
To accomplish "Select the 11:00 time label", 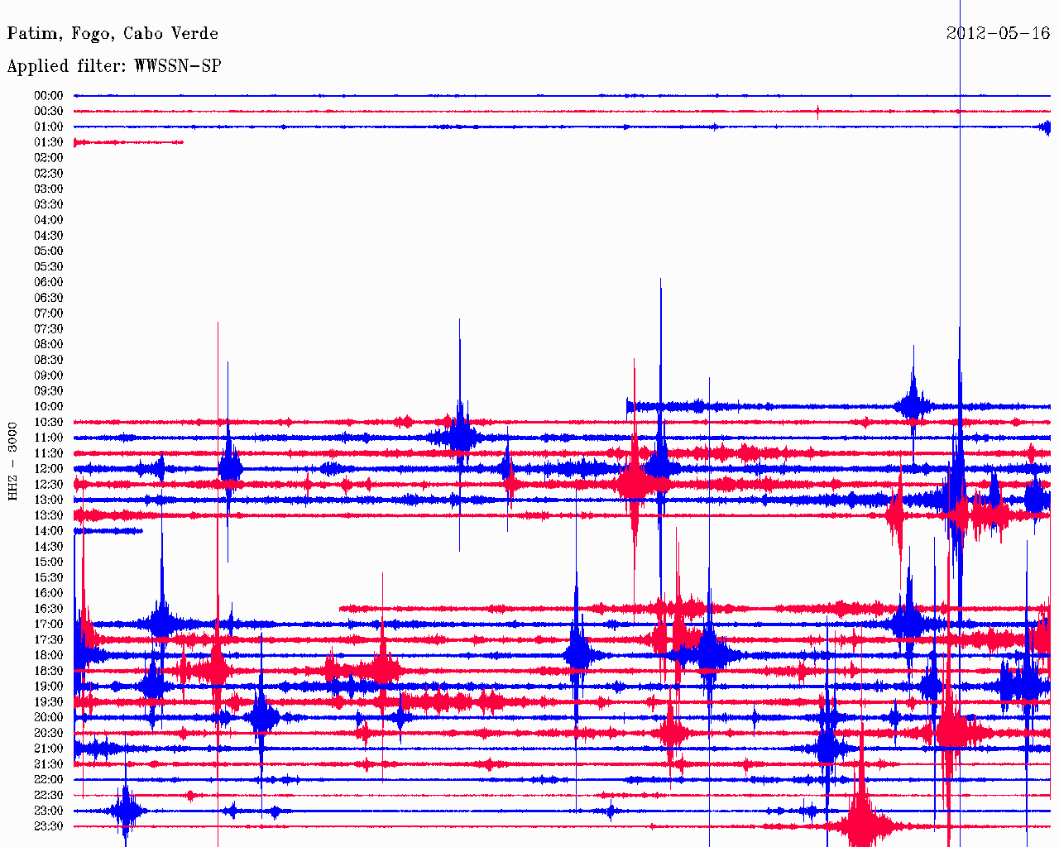I will [49, 438].
